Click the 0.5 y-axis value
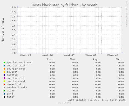 [14, 30]
